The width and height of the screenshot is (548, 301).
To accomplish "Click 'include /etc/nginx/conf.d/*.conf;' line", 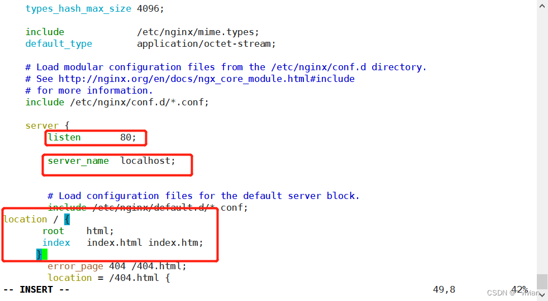I will [x=117, y=102].
